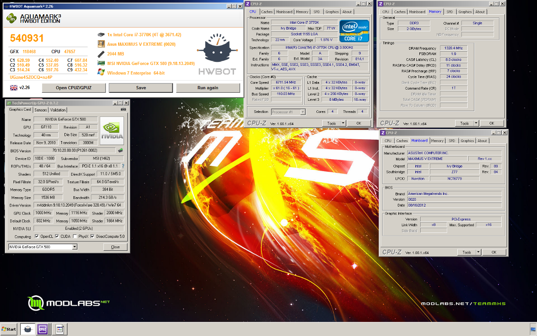Click the RAM stick icon beside 2044 MB
The width and height of the screenshot is (537, 336).
tap(101, 54)
